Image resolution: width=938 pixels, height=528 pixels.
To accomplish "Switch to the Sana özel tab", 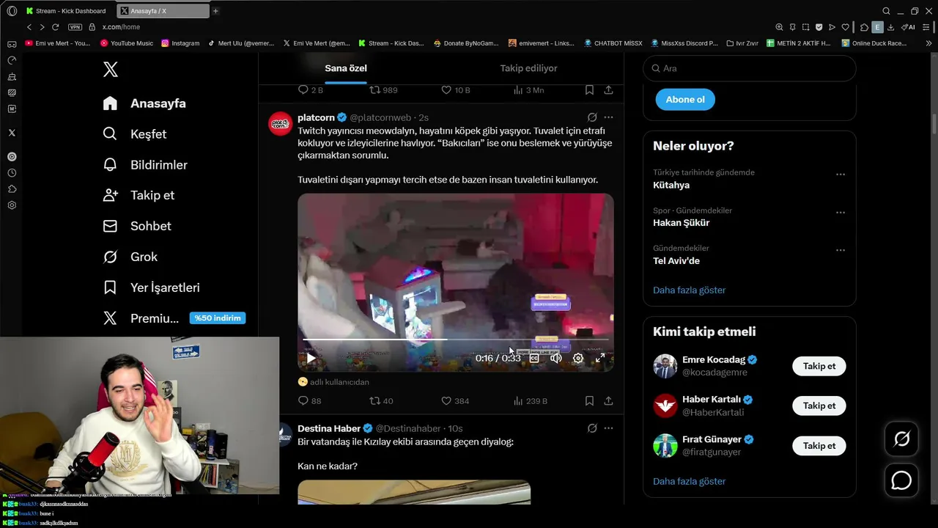I will (x=346, y=68).
